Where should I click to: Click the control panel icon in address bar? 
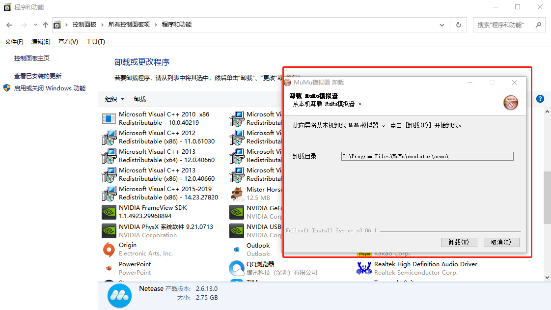click(x=57, y=25)
